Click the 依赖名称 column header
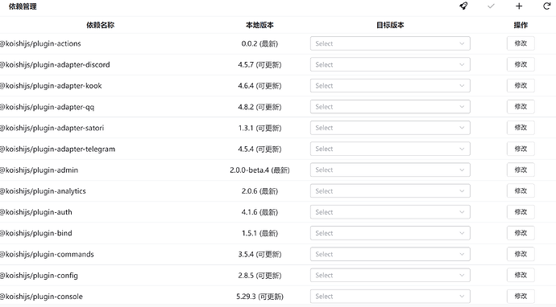This screenshot has height=307, width=556. [x=101, y=25]
